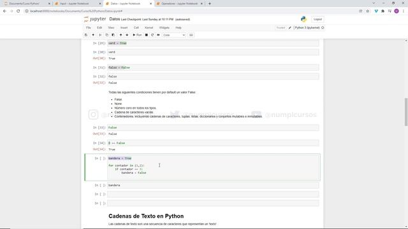408x229 pixels.
Task: Reload the current page
Action: click(18, 11)
